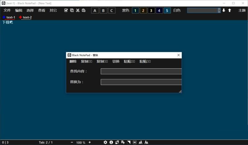Open the 查看 view menu
The image size is (248, 145).
(x=42, y=10)
